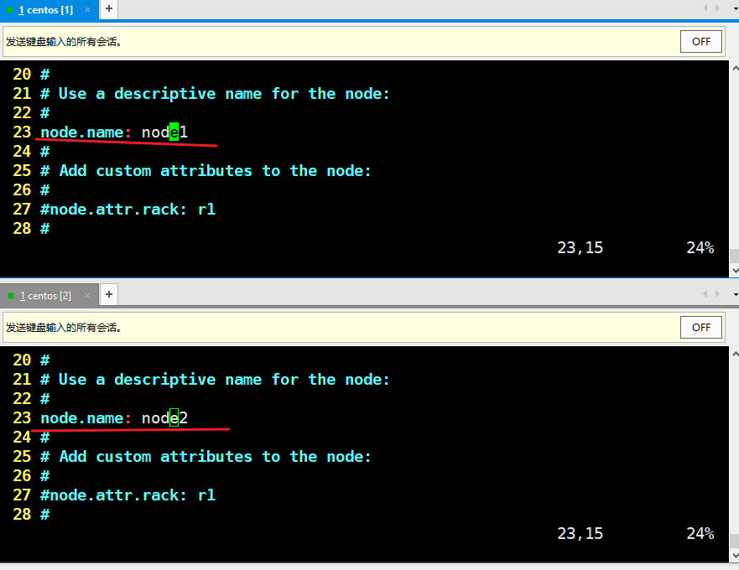The width and height of the screenshot is (739, 570).
Task: Click cursor position '23,15' in upper terminal
Action: point(580,248)
